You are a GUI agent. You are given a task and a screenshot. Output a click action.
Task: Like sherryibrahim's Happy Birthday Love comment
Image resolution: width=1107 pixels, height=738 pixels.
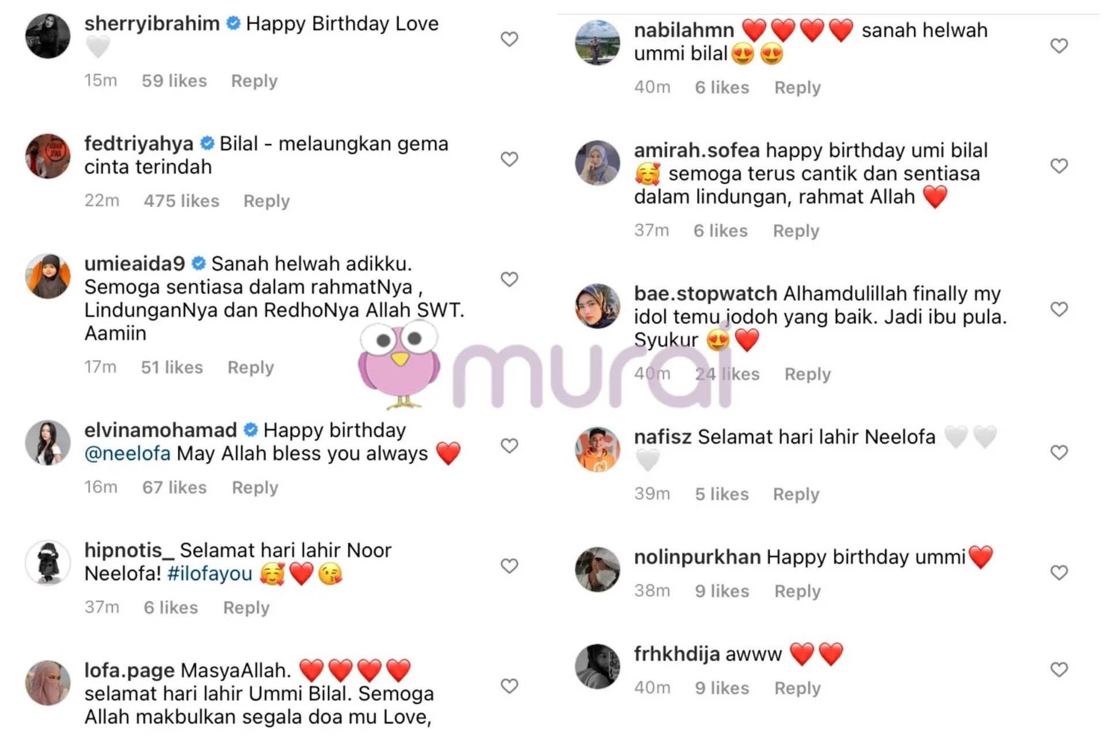(x=509, y=39)
